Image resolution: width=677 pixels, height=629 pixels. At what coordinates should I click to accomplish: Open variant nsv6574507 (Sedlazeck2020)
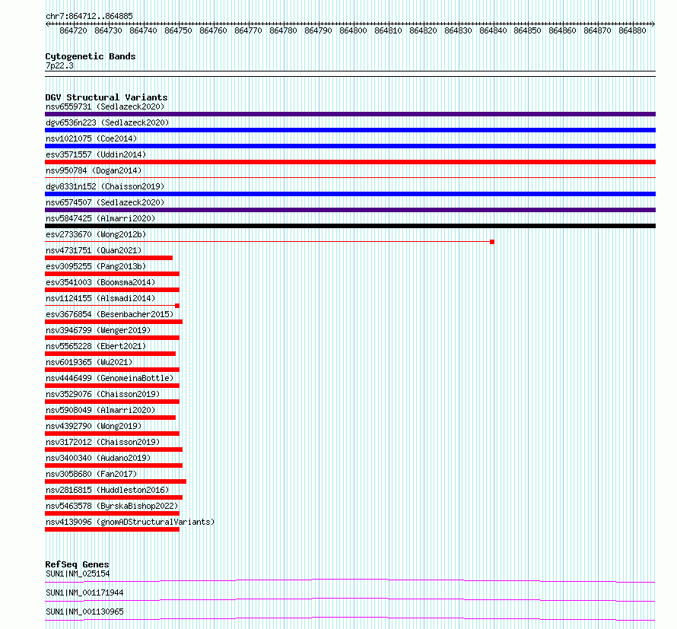105,202
